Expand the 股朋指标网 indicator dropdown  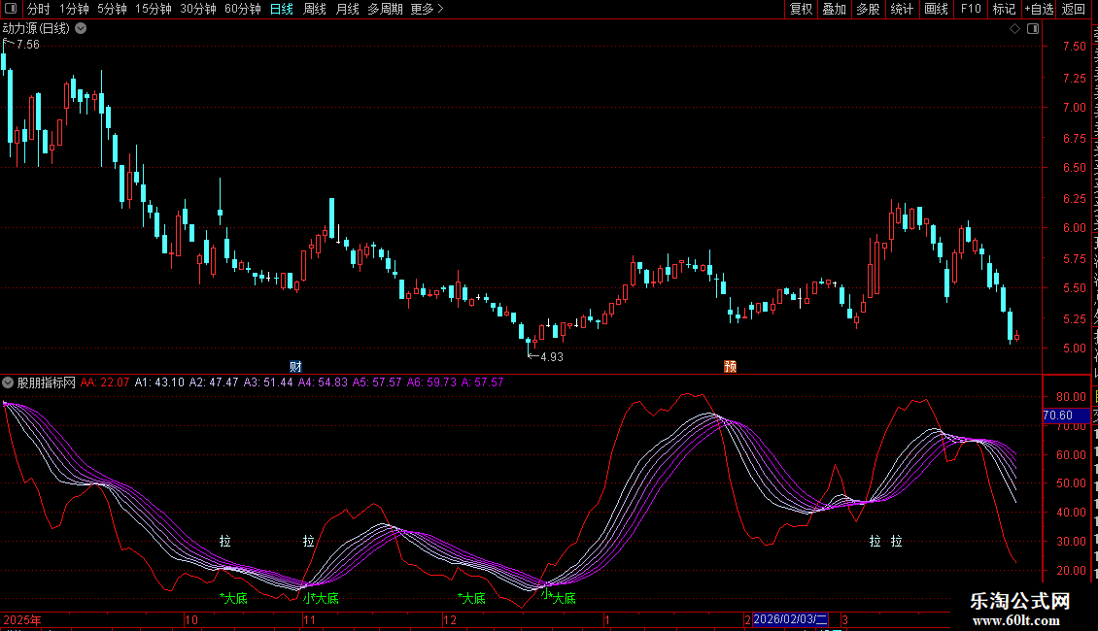[x=8, y=382]
